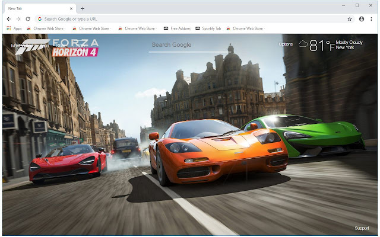Click the Rate link over the logo

[x=80, y=46]
